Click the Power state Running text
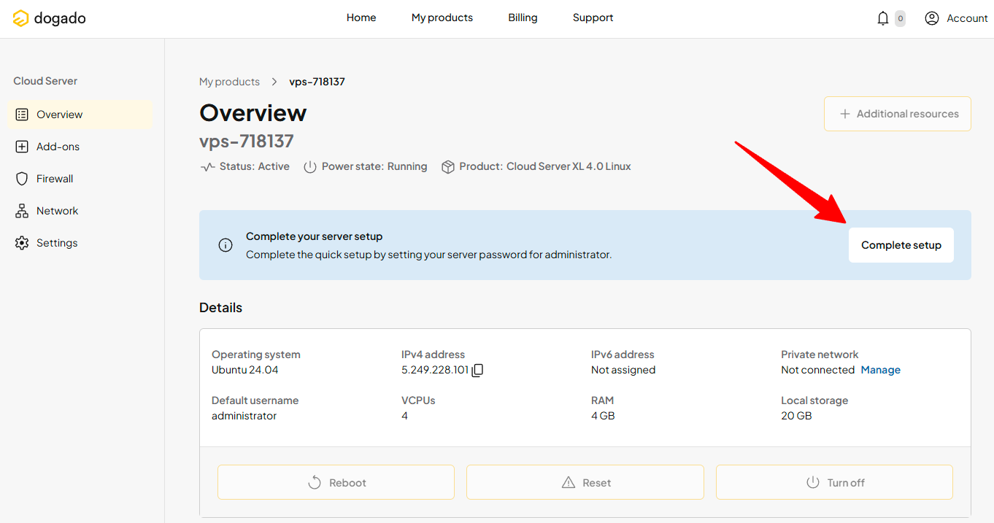Image resolution: width=994 pixels, height=523 pixels. (374, 166)
